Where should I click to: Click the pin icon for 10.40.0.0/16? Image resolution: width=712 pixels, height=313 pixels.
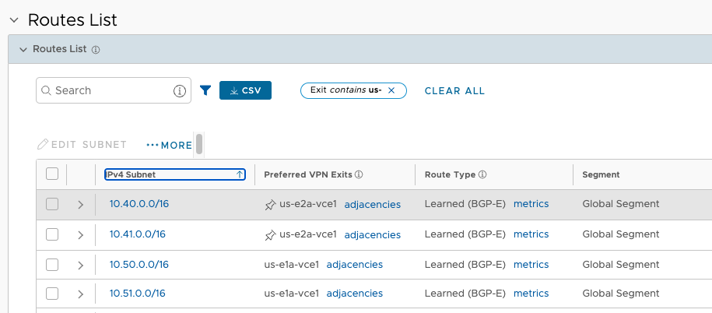click(x=270, y=205)
